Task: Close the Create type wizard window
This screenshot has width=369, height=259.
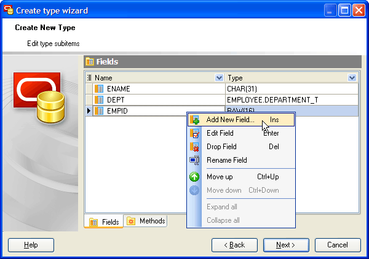Action: click(x=359, y=10)
